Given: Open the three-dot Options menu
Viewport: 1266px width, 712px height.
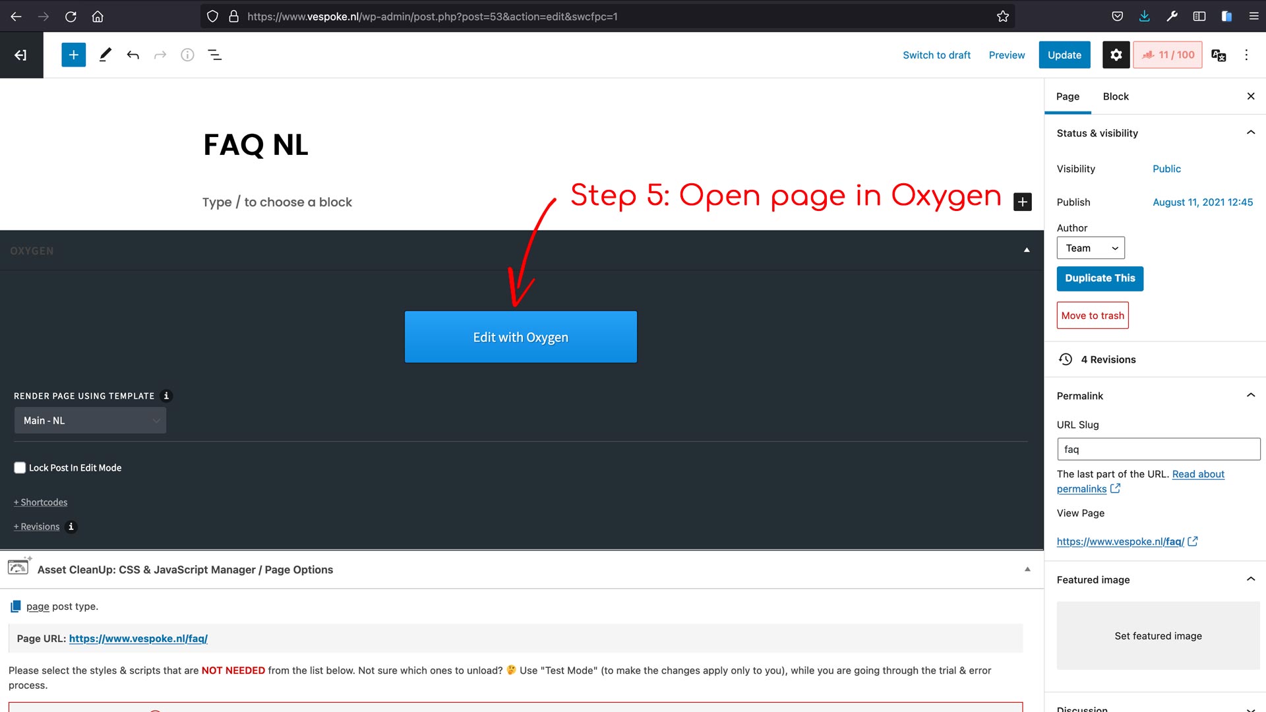Looking at the screenshot, I should [x=1246, y=55].
